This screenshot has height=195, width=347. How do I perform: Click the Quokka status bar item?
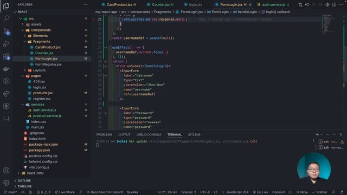click(x=132, y=192)
